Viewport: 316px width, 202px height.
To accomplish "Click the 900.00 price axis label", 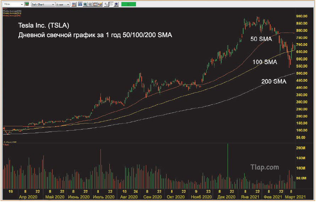I will 302,16.
